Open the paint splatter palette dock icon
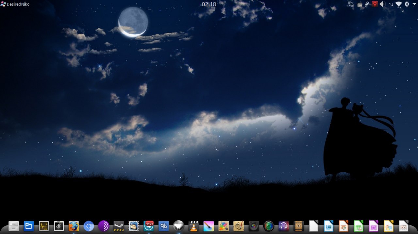This screenshot has height=234, width=418. 224,226
